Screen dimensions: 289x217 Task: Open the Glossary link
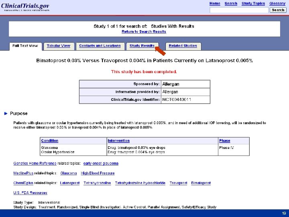click(277, 4)
